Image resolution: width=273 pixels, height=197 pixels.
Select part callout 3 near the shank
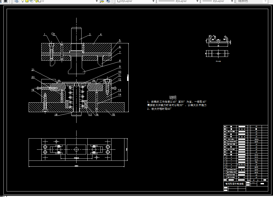point(90,34)
